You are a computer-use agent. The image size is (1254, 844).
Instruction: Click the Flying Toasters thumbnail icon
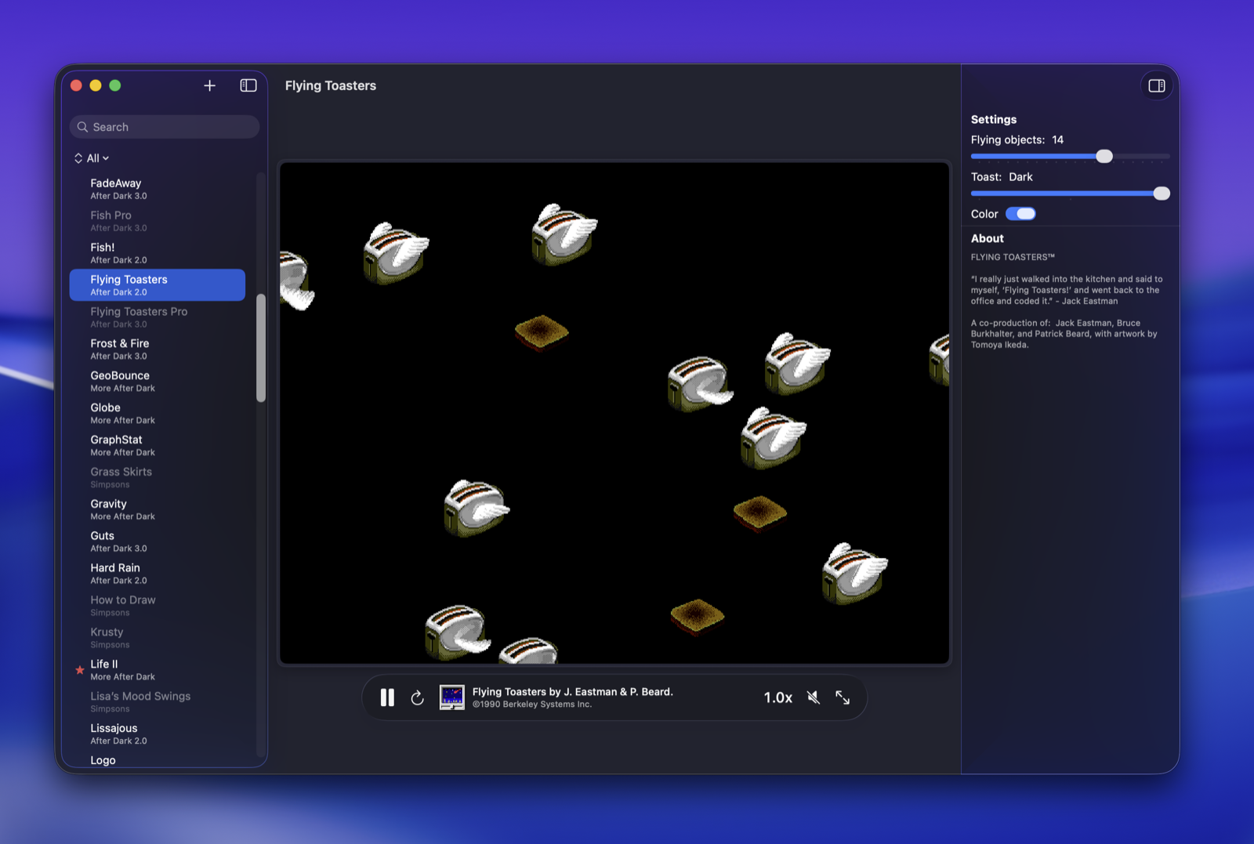[x=451, y=697]
